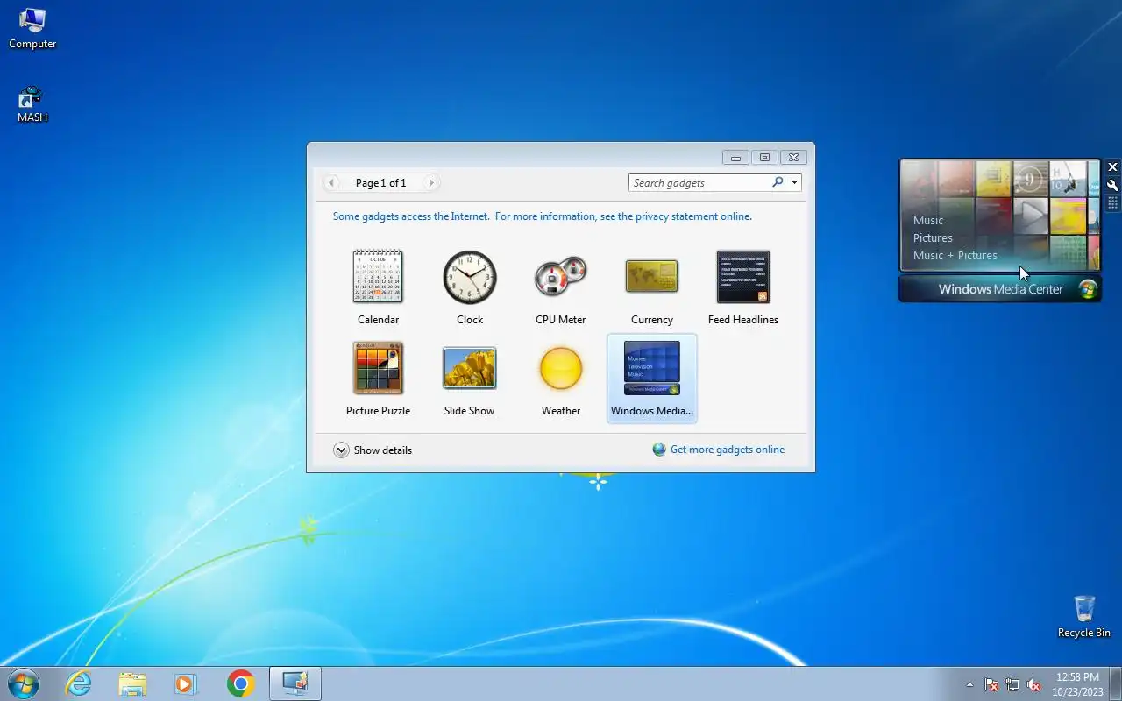This screenshot has height=701, width=1122.
Task: Launch Internet Explorer from taskbar
Action: [79, 683]
